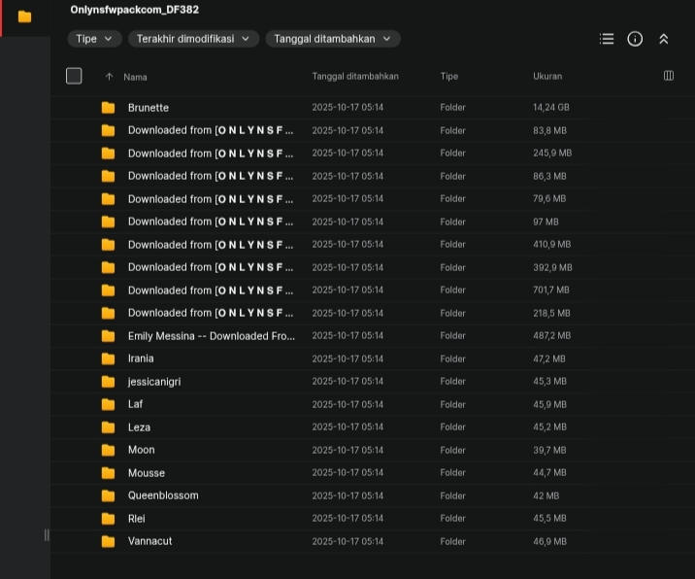Click the Tipe column header

click(448, 76)
